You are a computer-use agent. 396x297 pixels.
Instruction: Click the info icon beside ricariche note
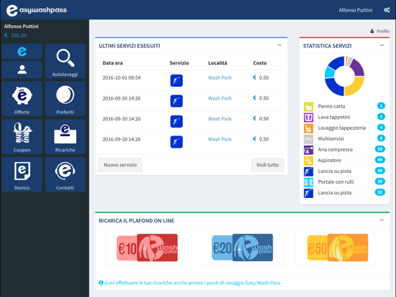pos(101,283)
